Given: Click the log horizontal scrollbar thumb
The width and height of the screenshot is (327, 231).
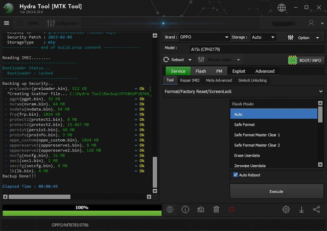Looking at the screenshot, I should [x=39, y=197].
